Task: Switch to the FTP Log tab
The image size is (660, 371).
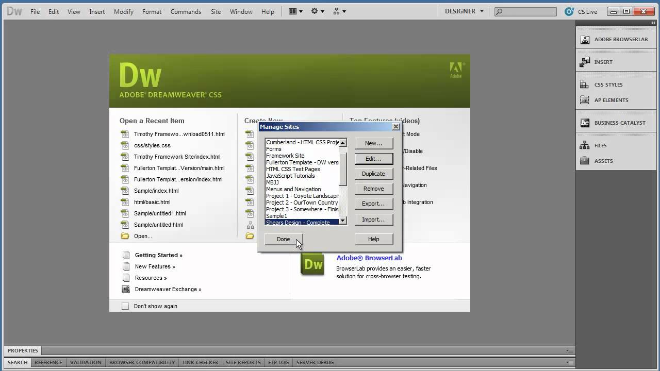Action: (278, 362)
